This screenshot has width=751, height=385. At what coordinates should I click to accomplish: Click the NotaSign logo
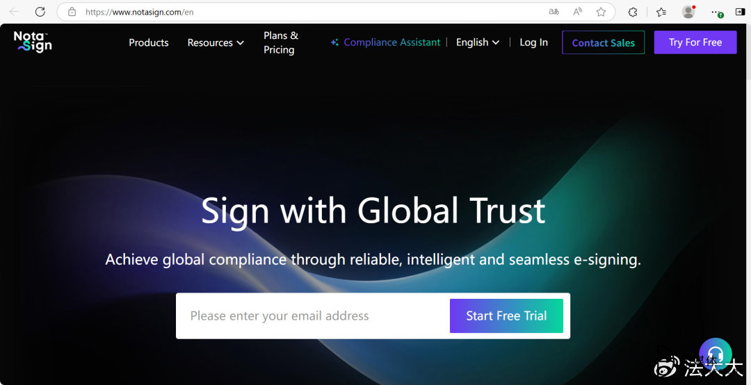(x=33, y=42)
